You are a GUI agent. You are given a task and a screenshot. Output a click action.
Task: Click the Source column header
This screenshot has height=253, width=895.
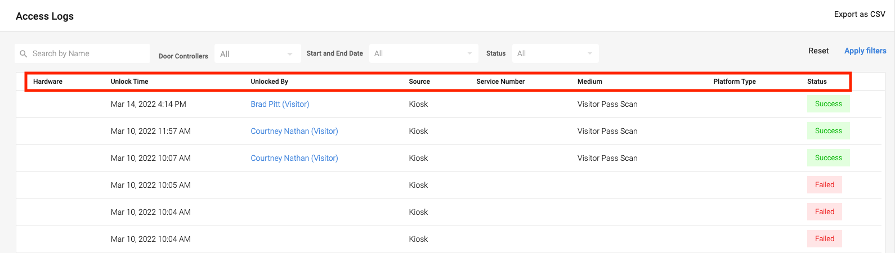419,82
